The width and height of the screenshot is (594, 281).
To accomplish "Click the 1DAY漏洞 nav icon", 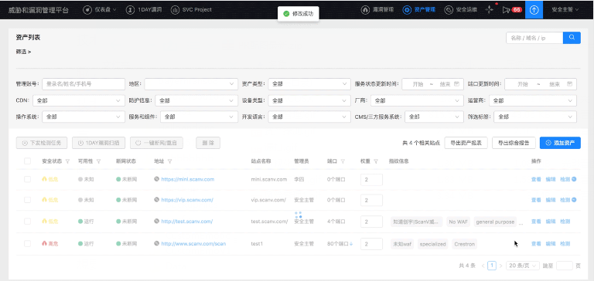I will tap(130, 10).
